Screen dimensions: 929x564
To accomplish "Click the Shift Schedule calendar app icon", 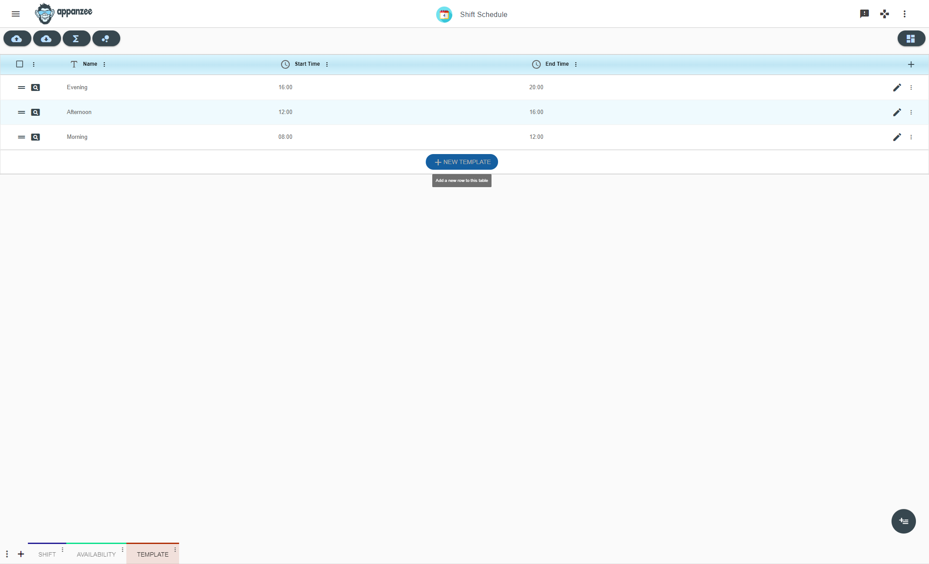I will [x=444, y=14].
